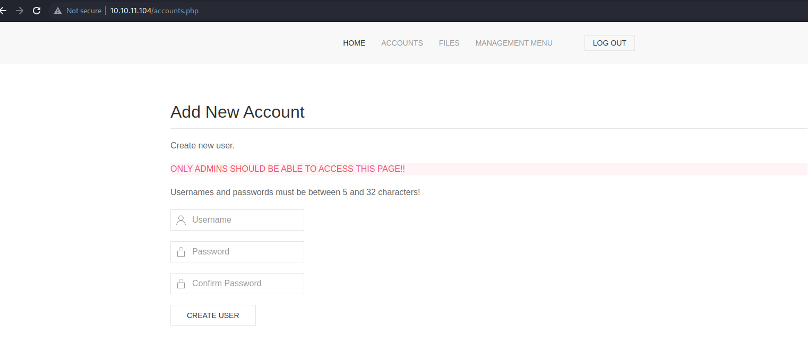Click the padlock icon beside Confirm Password
This screenshot has width=808, height=361.
pos(181,284)
